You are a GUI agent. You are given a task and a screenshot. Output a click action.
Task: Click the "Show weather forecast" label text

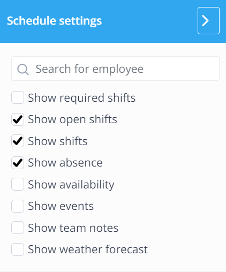coord(88,250)
